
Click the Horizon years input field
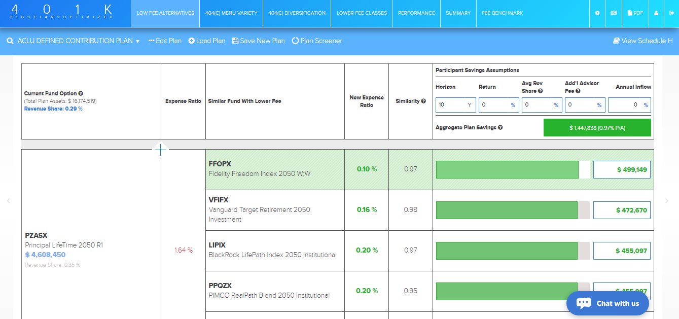[451, 105]
